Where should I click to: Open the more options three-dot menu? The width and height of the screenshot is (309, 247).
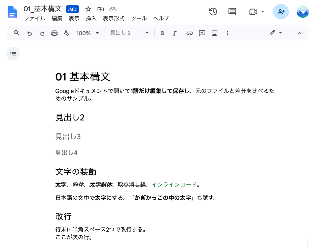point(228,33)
